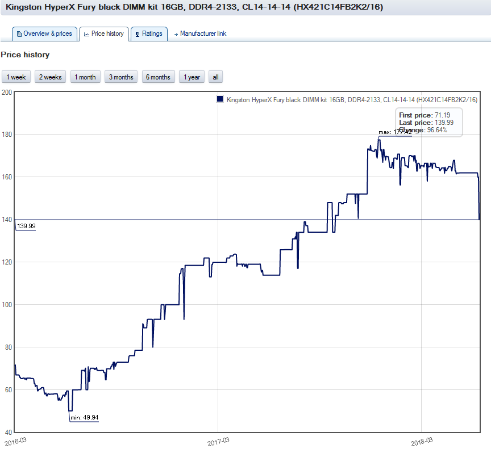The height and width of the screenshot is (453, 491).
Task: Click the 120 y-axis value
Action: point(7,262)
